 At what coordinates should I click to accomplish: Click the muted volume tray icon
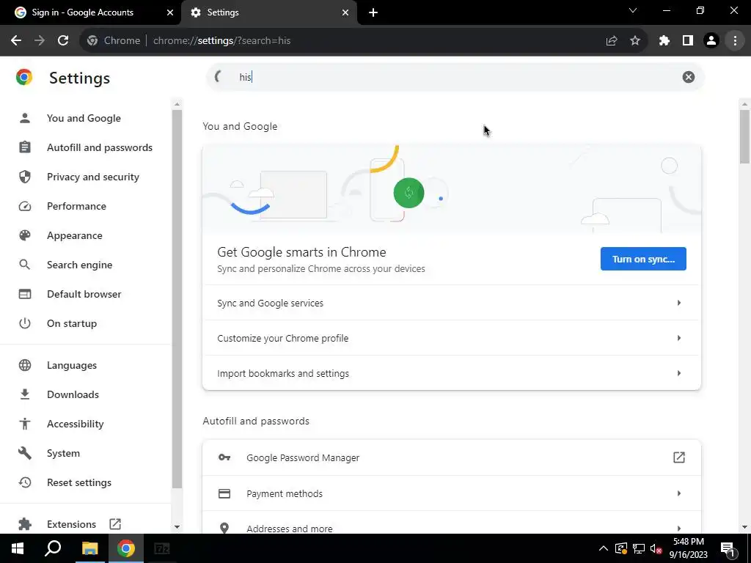tap(656, 548)
